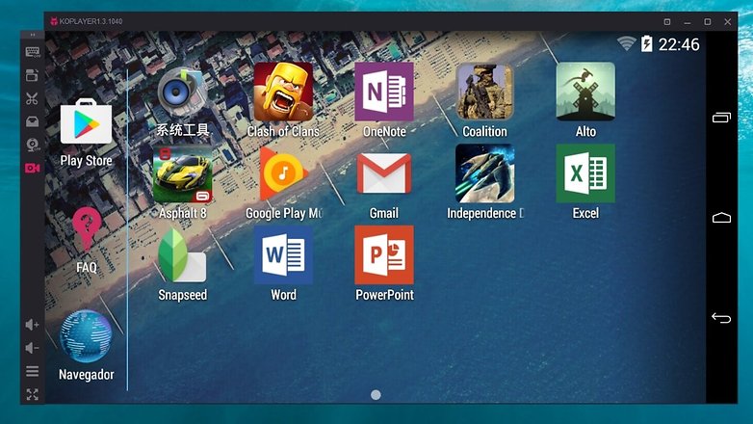Launch the Coalition game
The height and width of the screenshot is (424, 753).
tap(484, 92)
